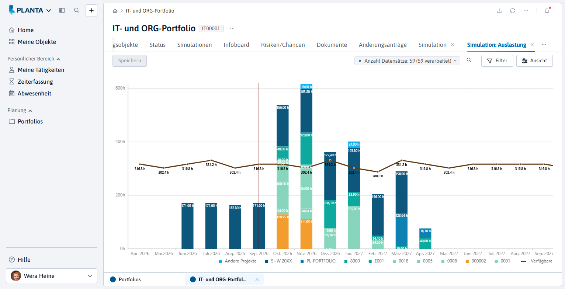Image resolution: width=565 pixels, height=289 pixels.
Task: Go to home via breadcrumb house icon
Action: coord(115,11)
